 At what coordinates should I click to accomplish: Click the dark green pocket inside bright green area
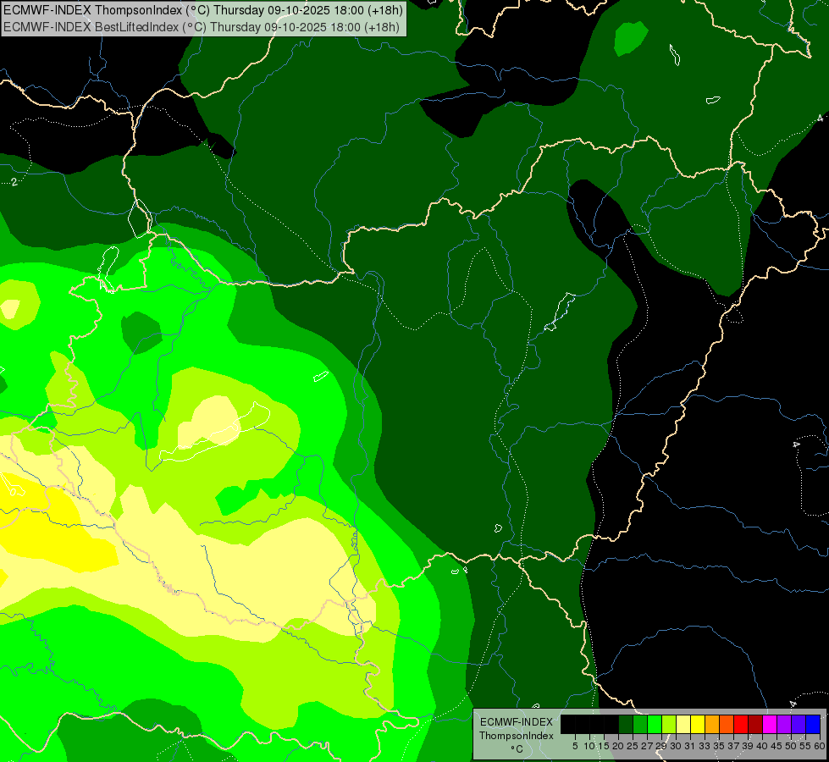coord(141,332)
